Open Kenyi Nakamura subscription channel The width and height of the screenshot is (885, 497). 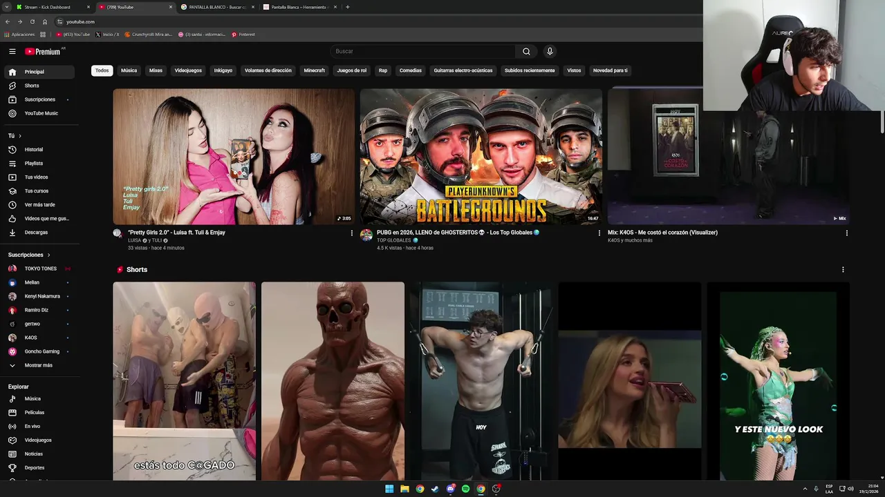pyautogui.click(x=39, y=296)
